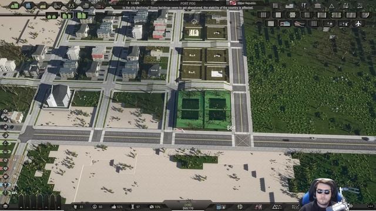376x211 pixels.
Task: Click the red flag icon in bottom bar
Action: pos(258,207)
